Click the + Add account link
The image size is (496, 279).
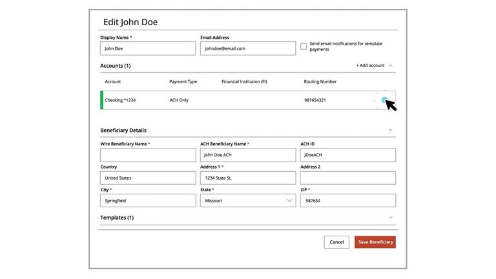370,65
